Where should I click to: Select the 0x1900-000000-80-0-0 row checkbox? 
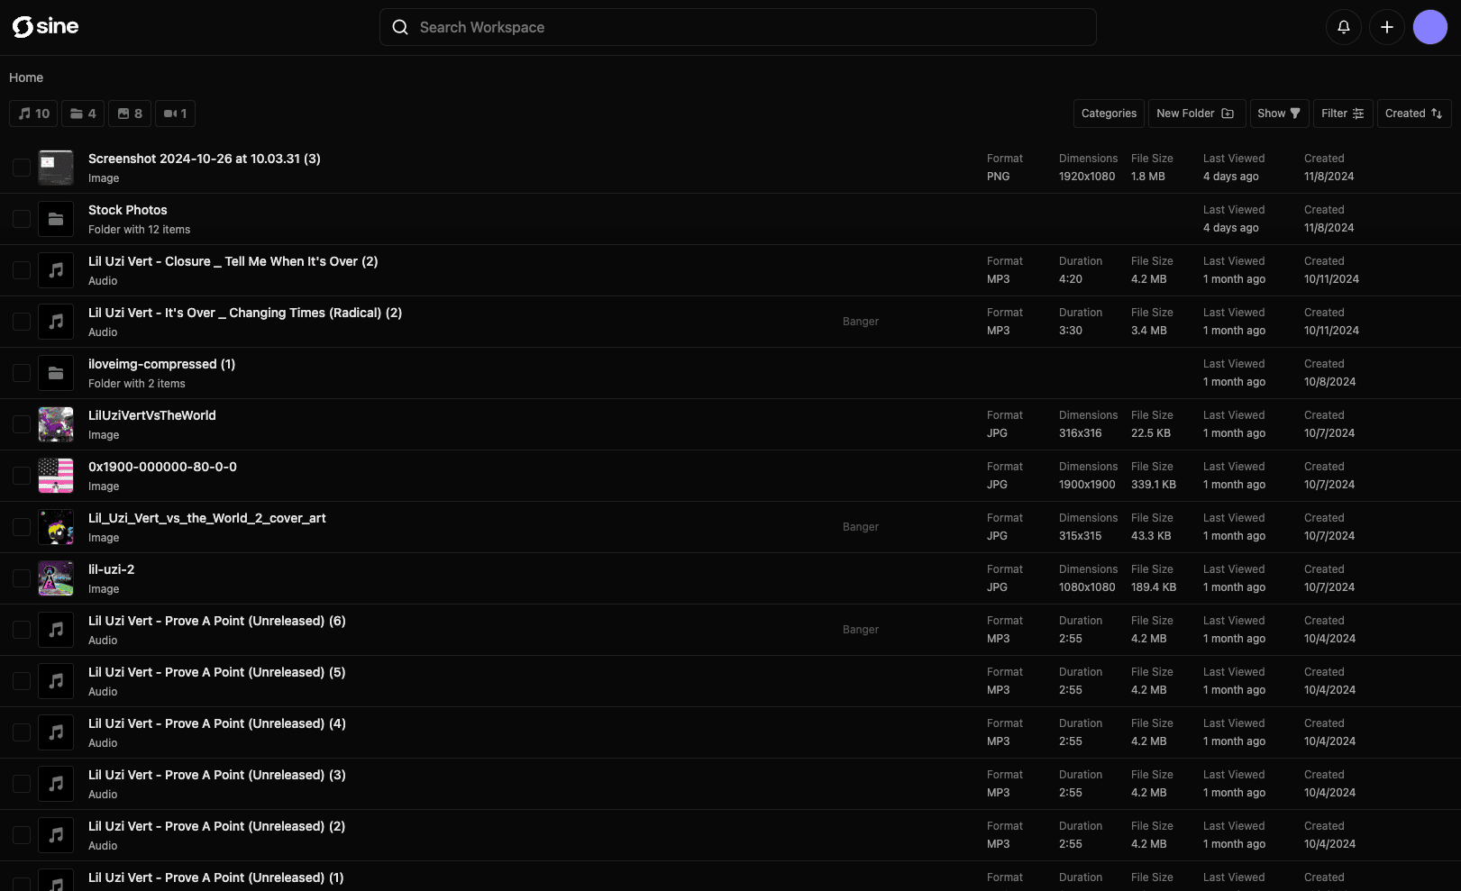click(22, 476)
